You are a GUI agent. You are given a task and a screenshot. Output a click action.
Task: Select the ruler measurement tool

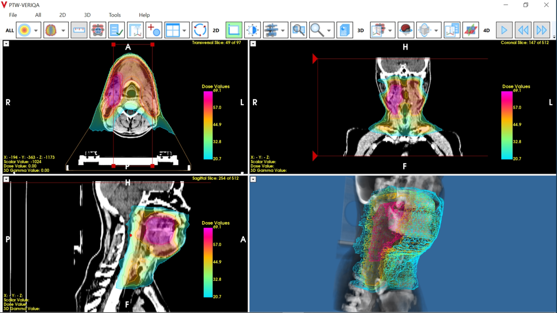pos(79,30)
